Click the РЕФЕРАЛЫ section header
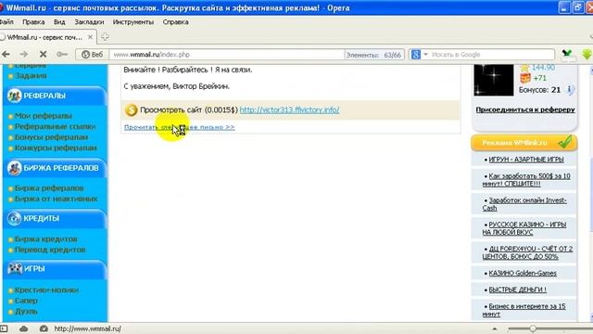Viewport: 593px width, 334px height. pyautogui.click(x=55, y=96)
